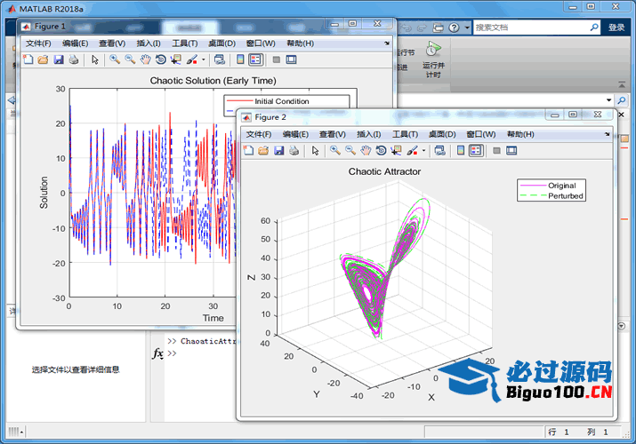Screen dimensions: 636x444
Task: Open the address bar dropdown arrow in MATLAB
Action: coord(608,100)
